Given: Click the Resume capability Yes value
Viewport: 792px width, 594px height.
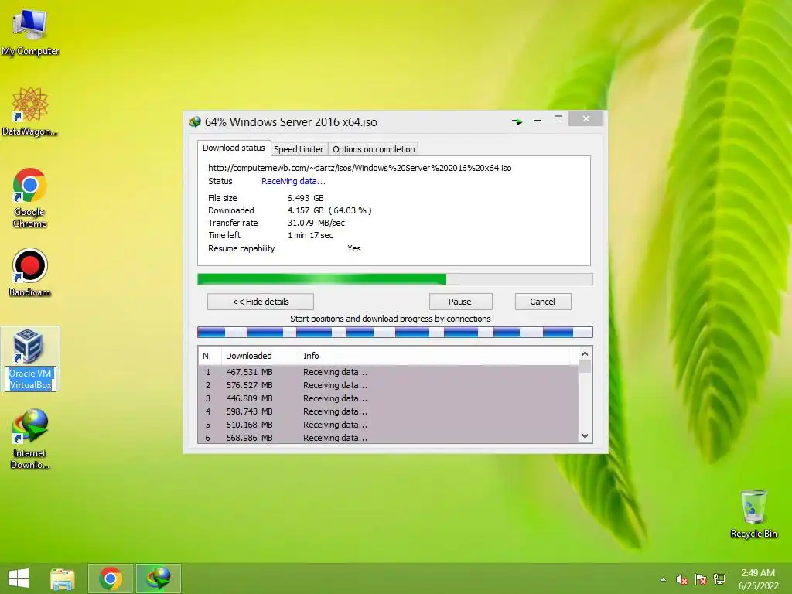Looking at the screenshot, I should click(x=354, y=248).
